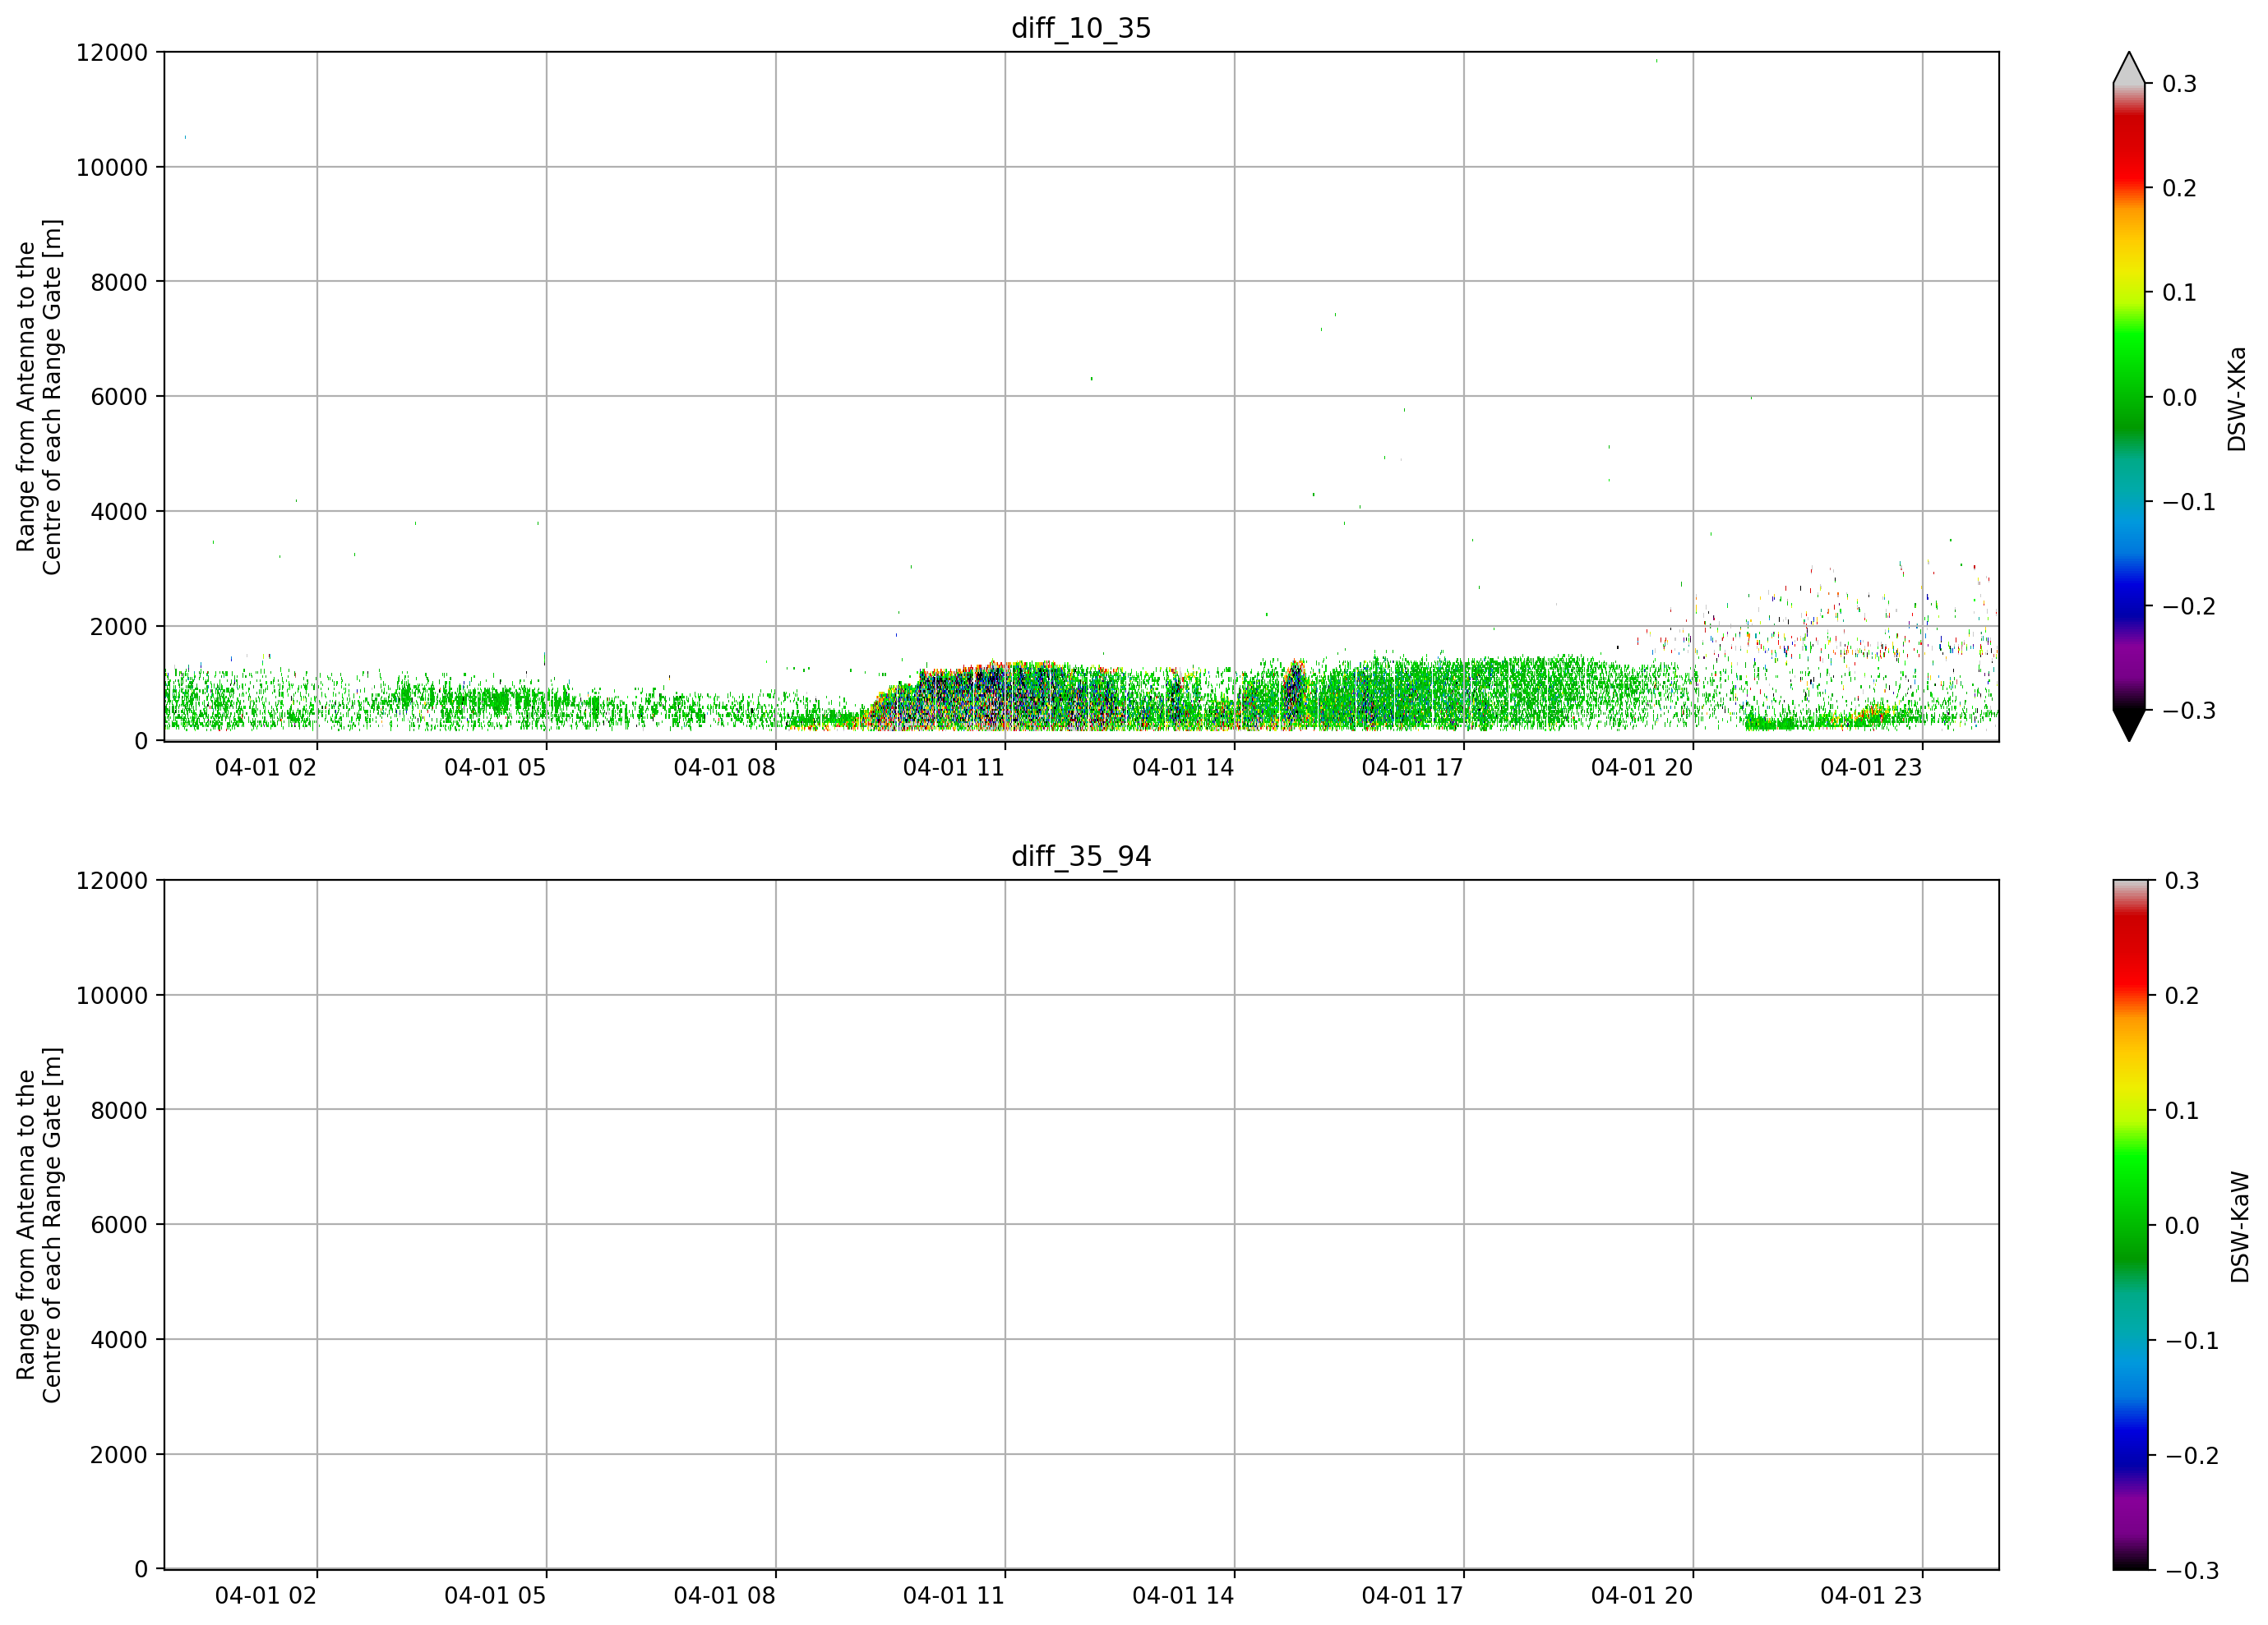Click the 04-01 23 time label under diff_10_35
The height and width of the screenshot is (1625, 2268).
tap(1871, 767)
